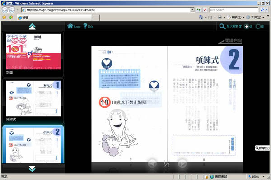Add to Favorites with the green plus star icon
The image size is (271, 180).
tap(11, 17)
